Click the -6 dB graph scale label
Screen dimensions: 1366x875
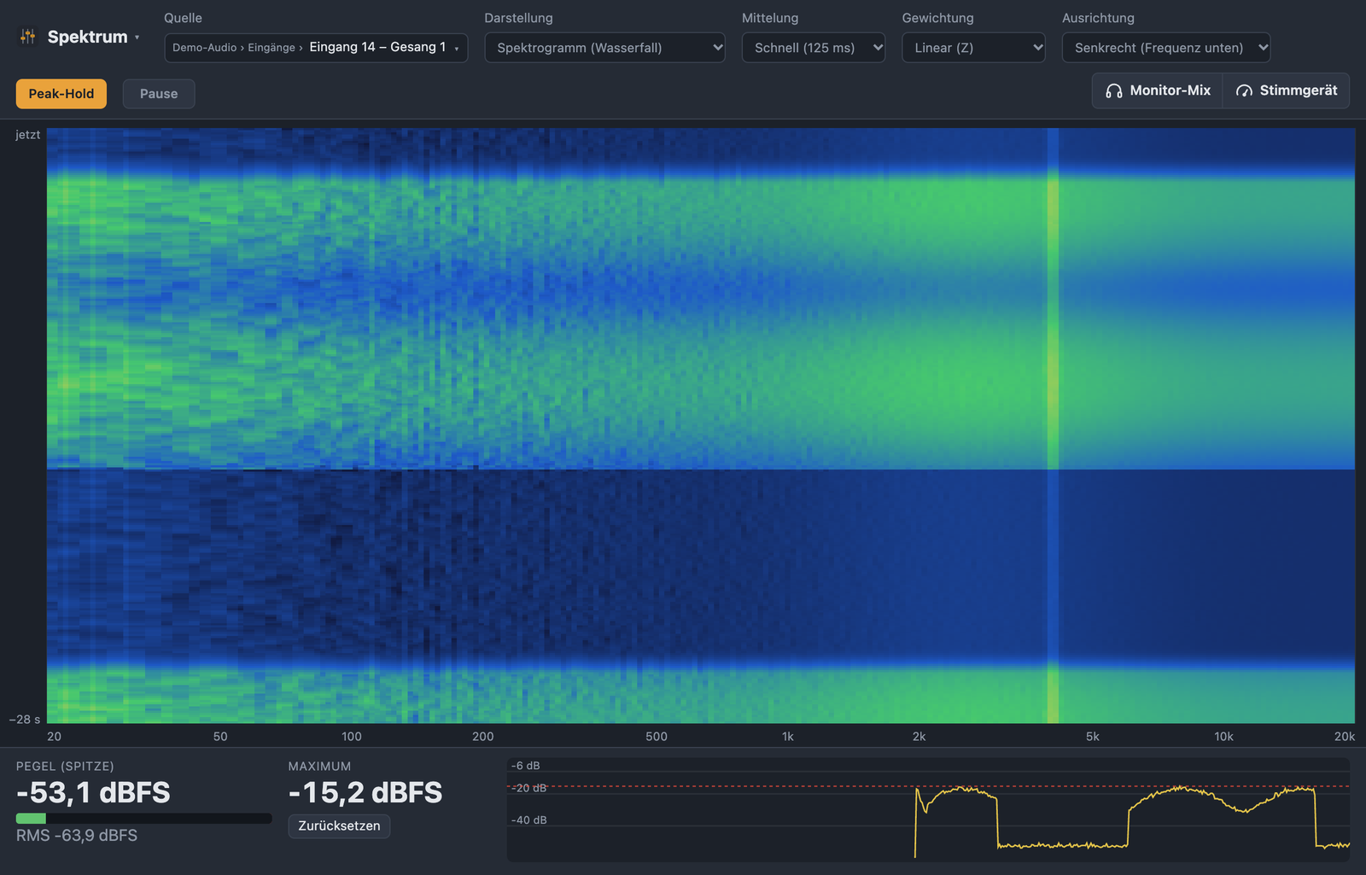[x=526, y=766]
